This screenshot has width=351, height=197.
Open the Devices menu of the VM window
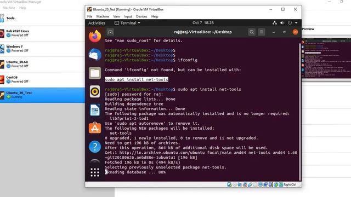pyautogui.click(x=141, y=16)
